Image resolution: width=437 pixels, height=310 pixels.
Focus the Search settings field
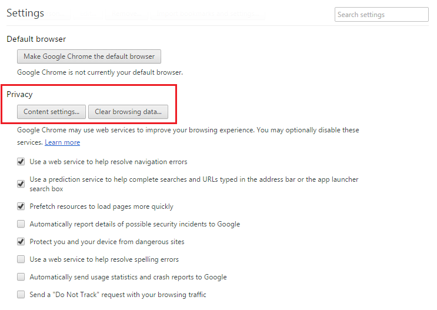[382, 15]
